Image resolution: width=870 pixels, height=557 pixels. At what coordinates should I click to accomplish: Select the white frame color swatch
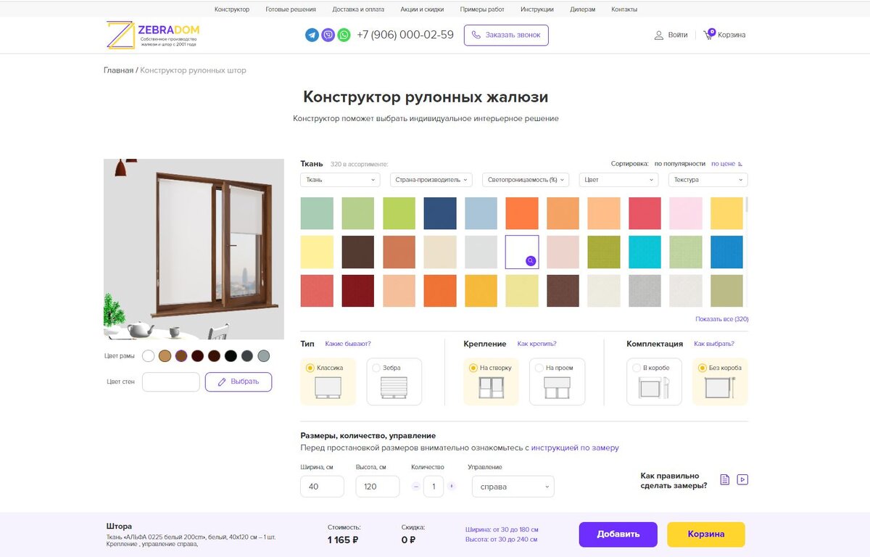coord(148,355)
